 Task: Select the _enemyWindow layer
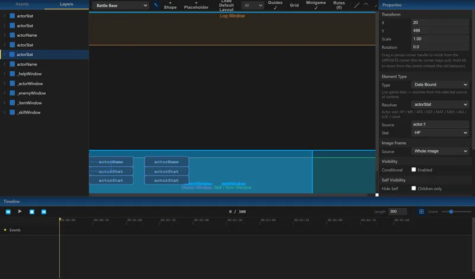coord(45,93)
